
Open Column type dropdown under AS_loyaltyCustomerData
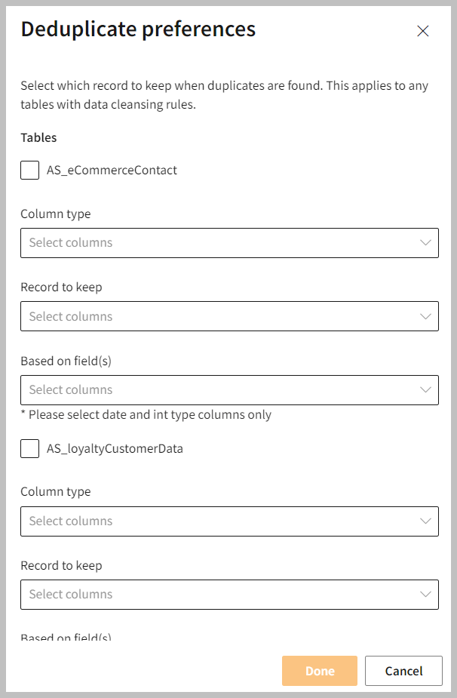point(219,521)
